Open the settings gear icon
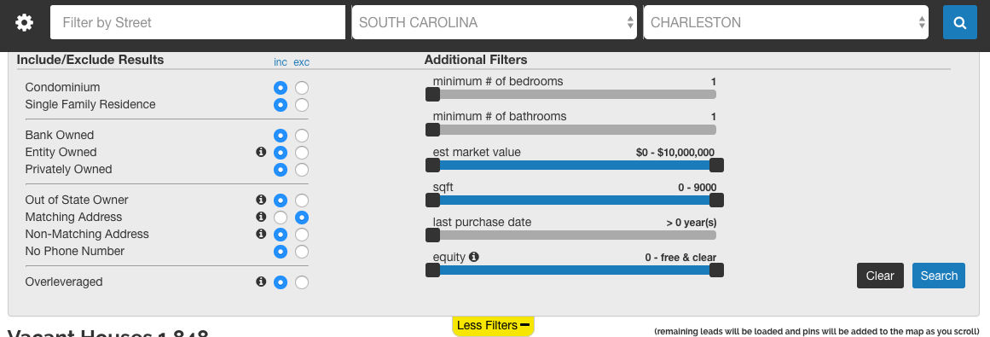Viewport: 990px width, 337px height. point(24,23)
